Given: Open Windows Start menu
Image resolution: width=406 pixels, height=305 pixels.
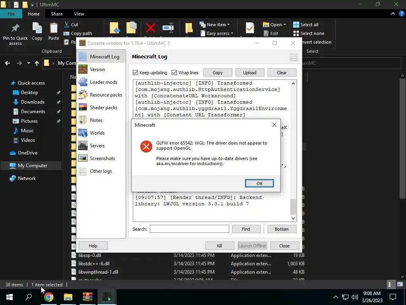Looking at the screenshot, I should click(x=10, y=297).
